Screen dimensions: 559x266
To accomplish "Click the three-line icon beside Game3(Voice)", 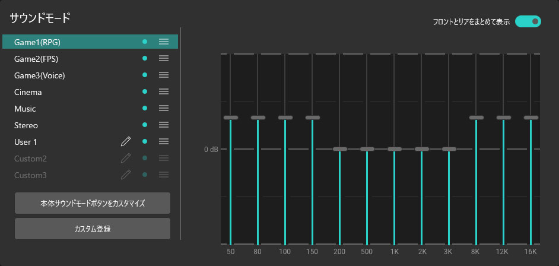I will pyautogui.click(x=164, y=75).
